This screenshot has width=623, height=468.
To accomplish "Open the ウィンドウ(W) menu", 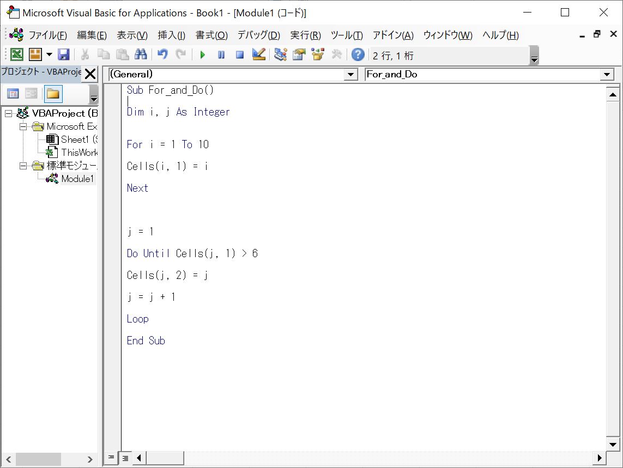I will click(448, 35).
